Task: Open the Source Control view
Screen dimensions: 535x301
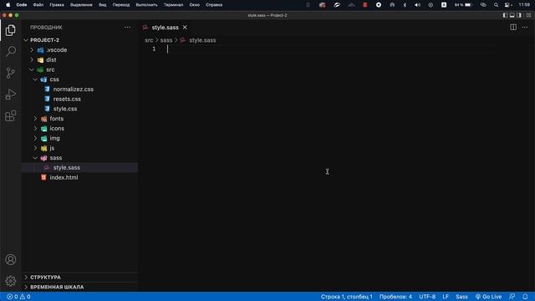Action: point(11,73)
